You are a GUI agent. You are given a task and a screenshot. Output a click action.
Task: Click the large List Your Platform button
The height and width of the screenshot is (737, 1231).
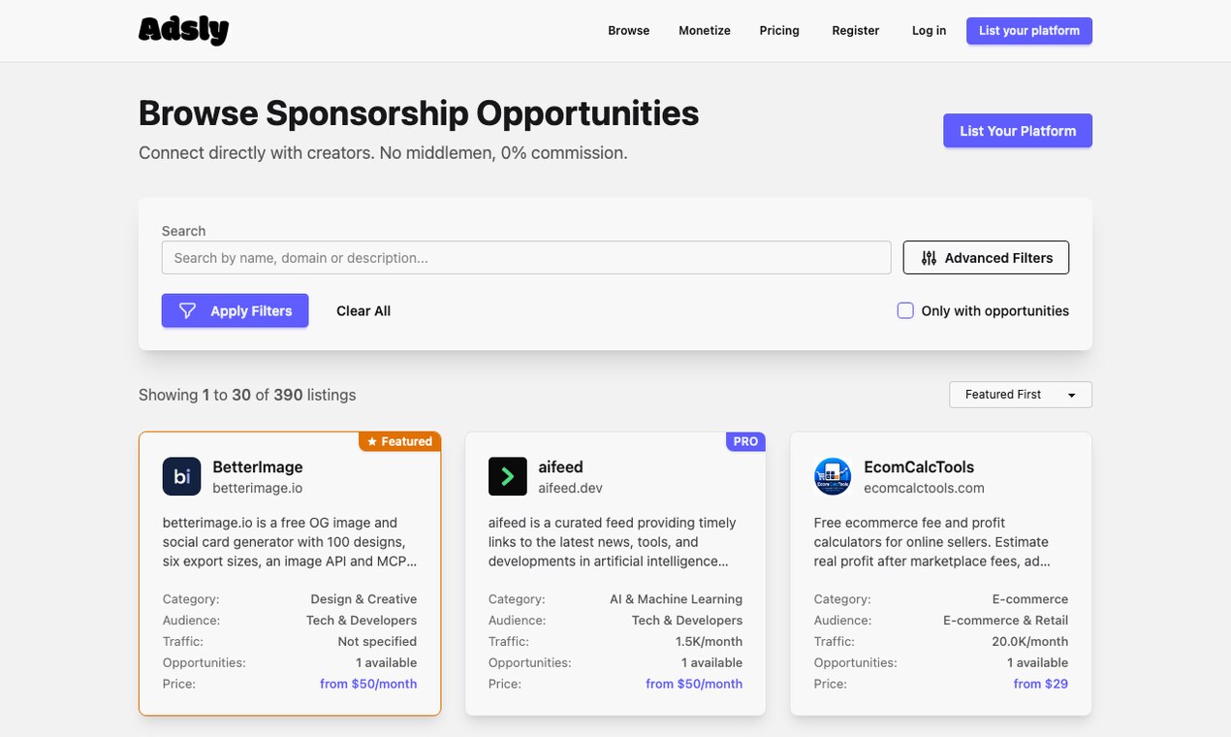pos(1018,131)
